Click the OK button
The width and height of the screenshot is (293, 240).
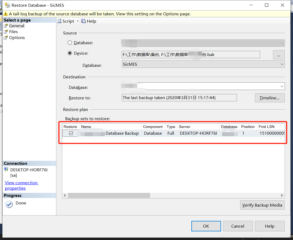coord(206,226)
